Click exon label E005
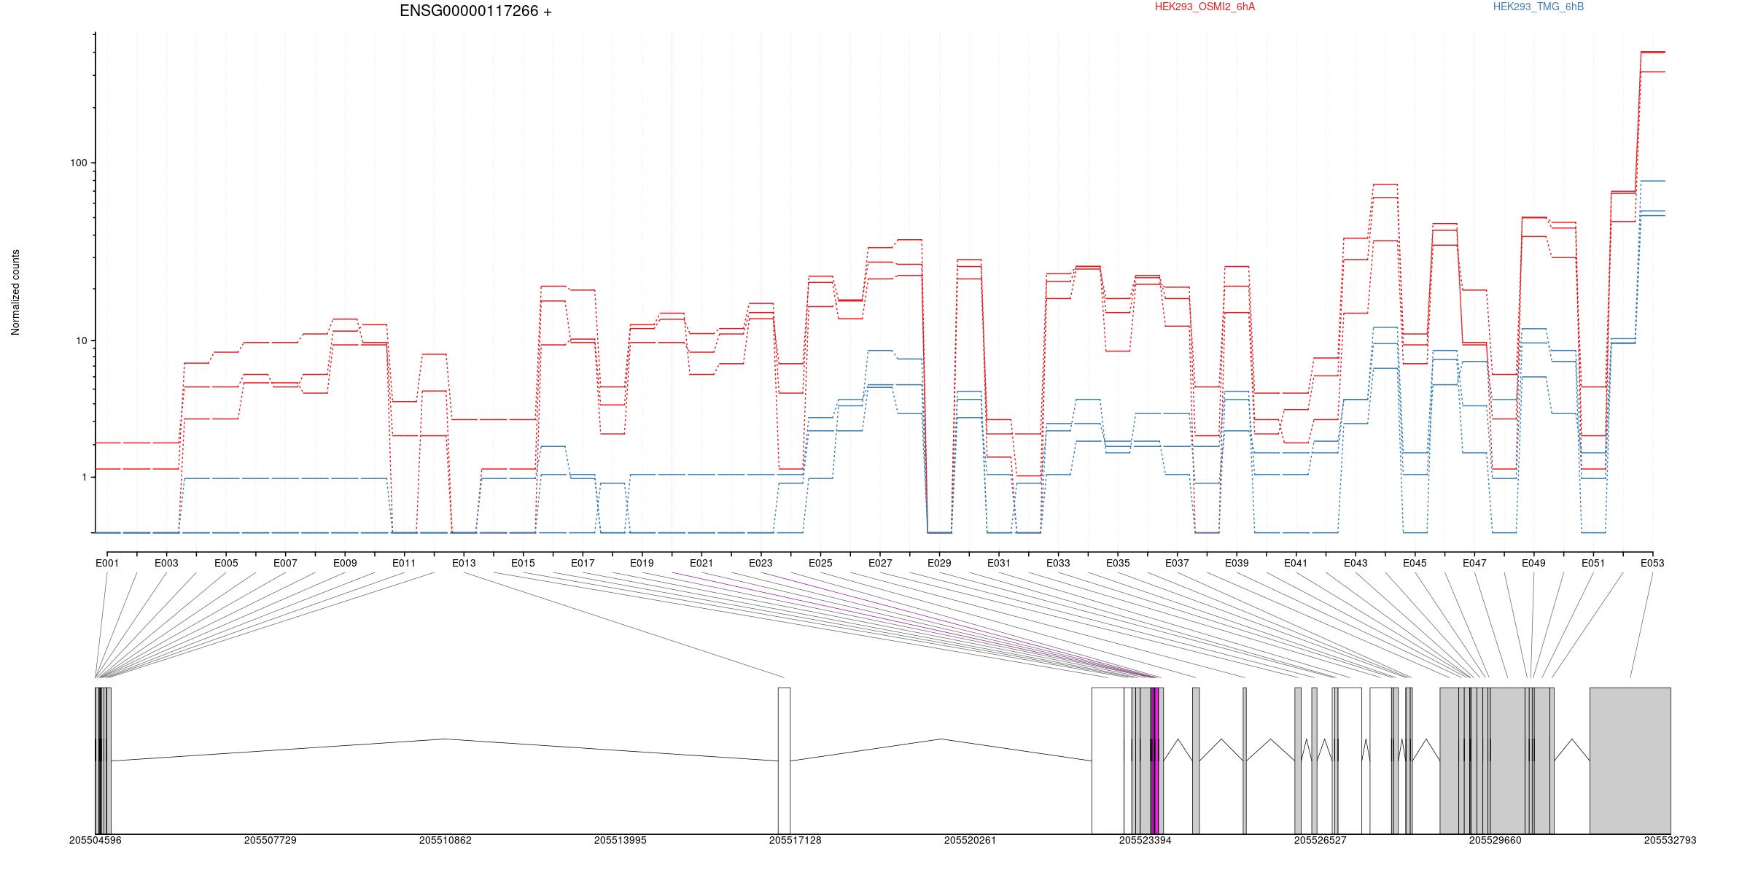Viewport: 1750px width, 875px height. pos(226,564)
